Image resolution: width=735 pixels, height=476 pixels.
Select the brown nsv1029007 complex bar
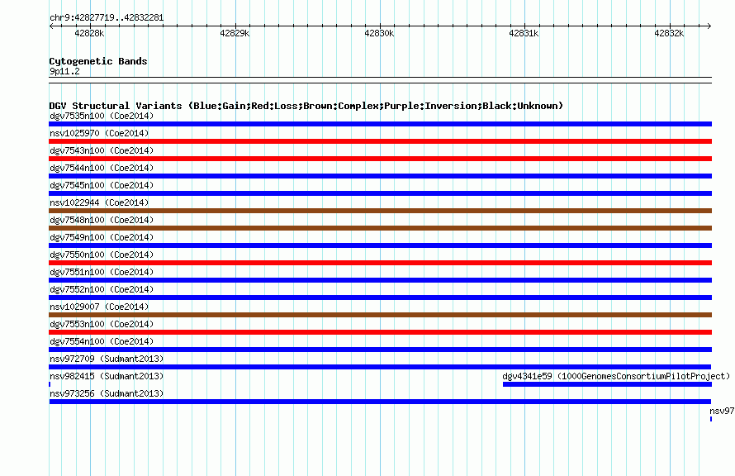click(380, 315)
